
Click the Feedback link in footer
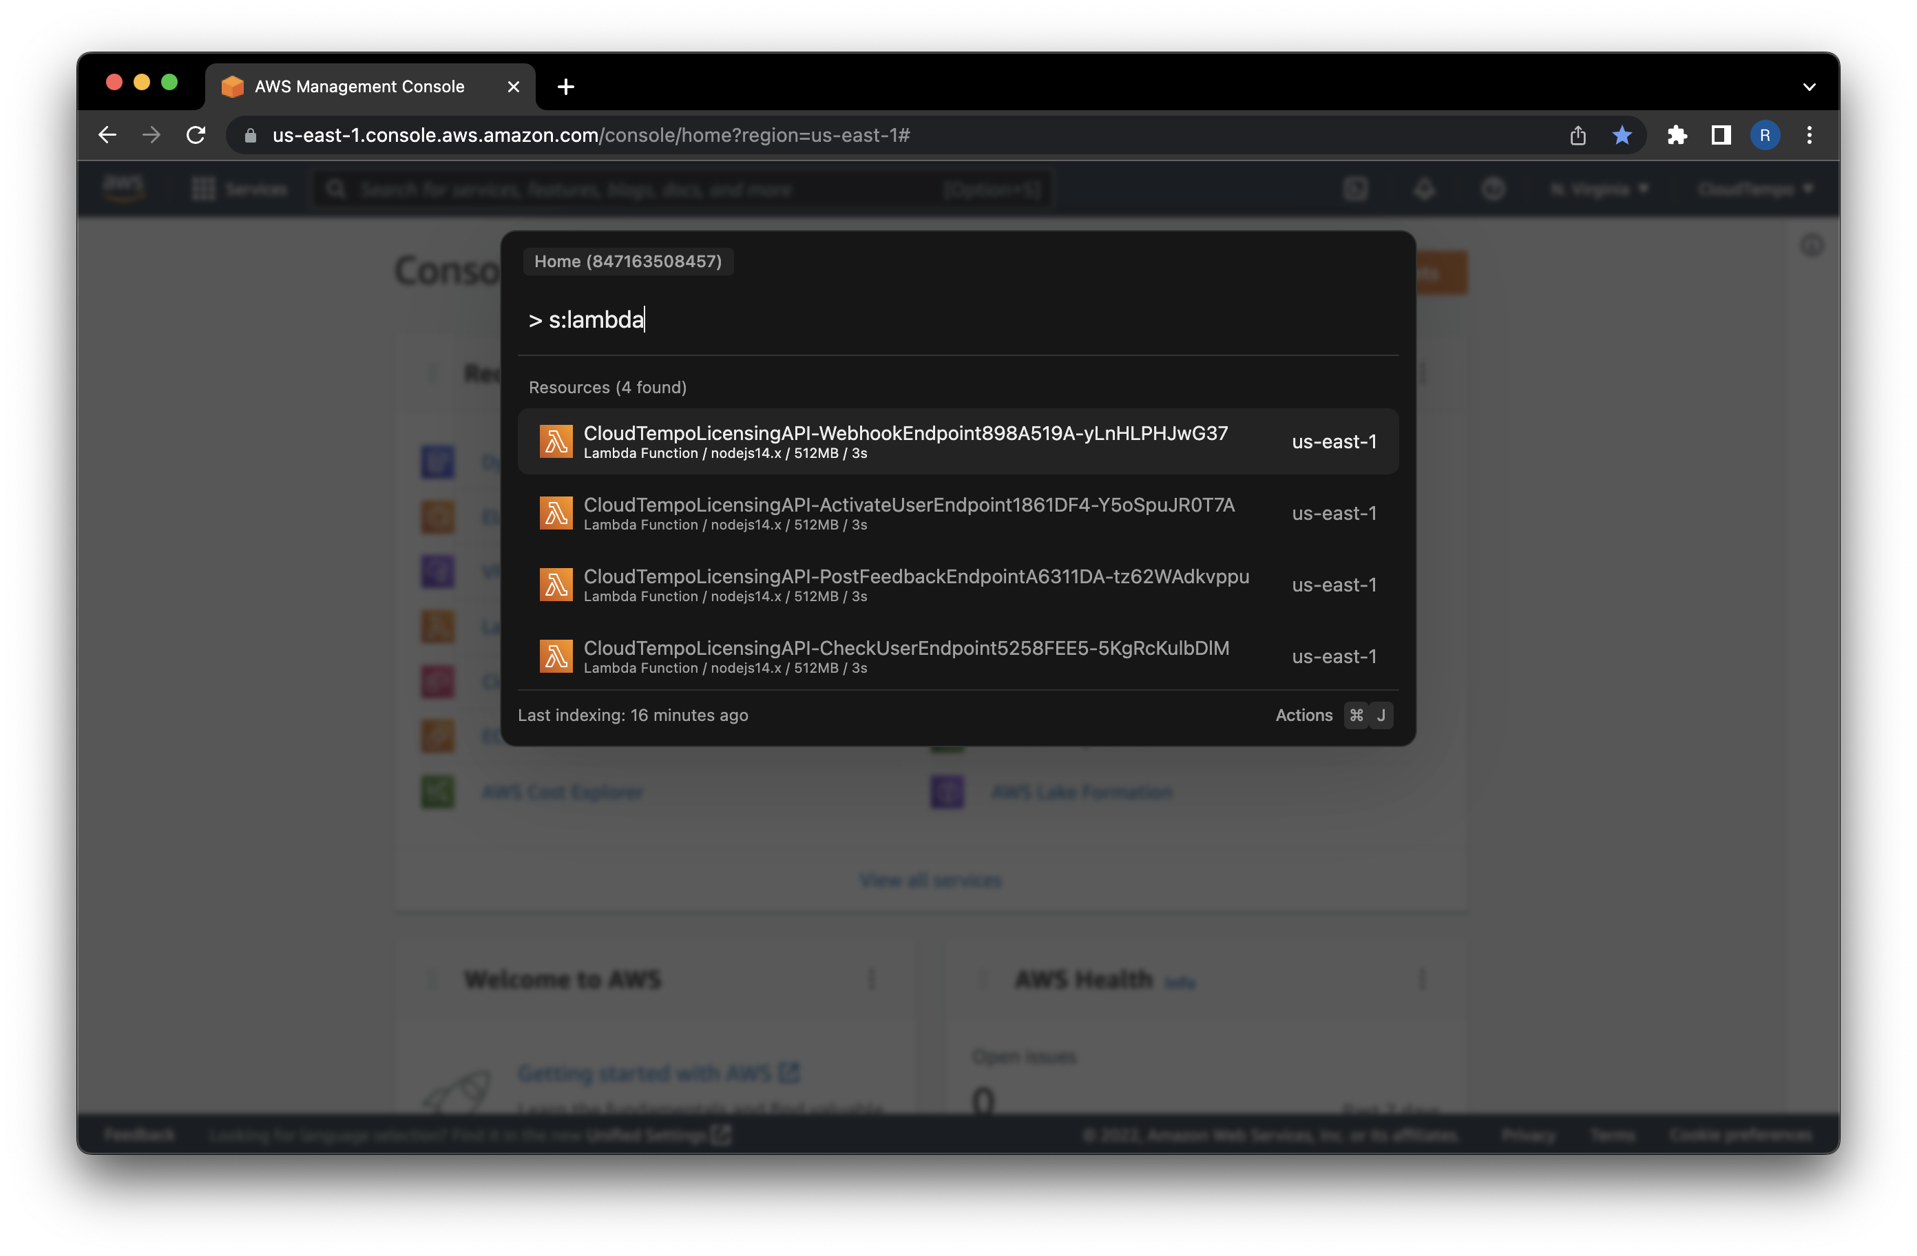[139, 1134]
